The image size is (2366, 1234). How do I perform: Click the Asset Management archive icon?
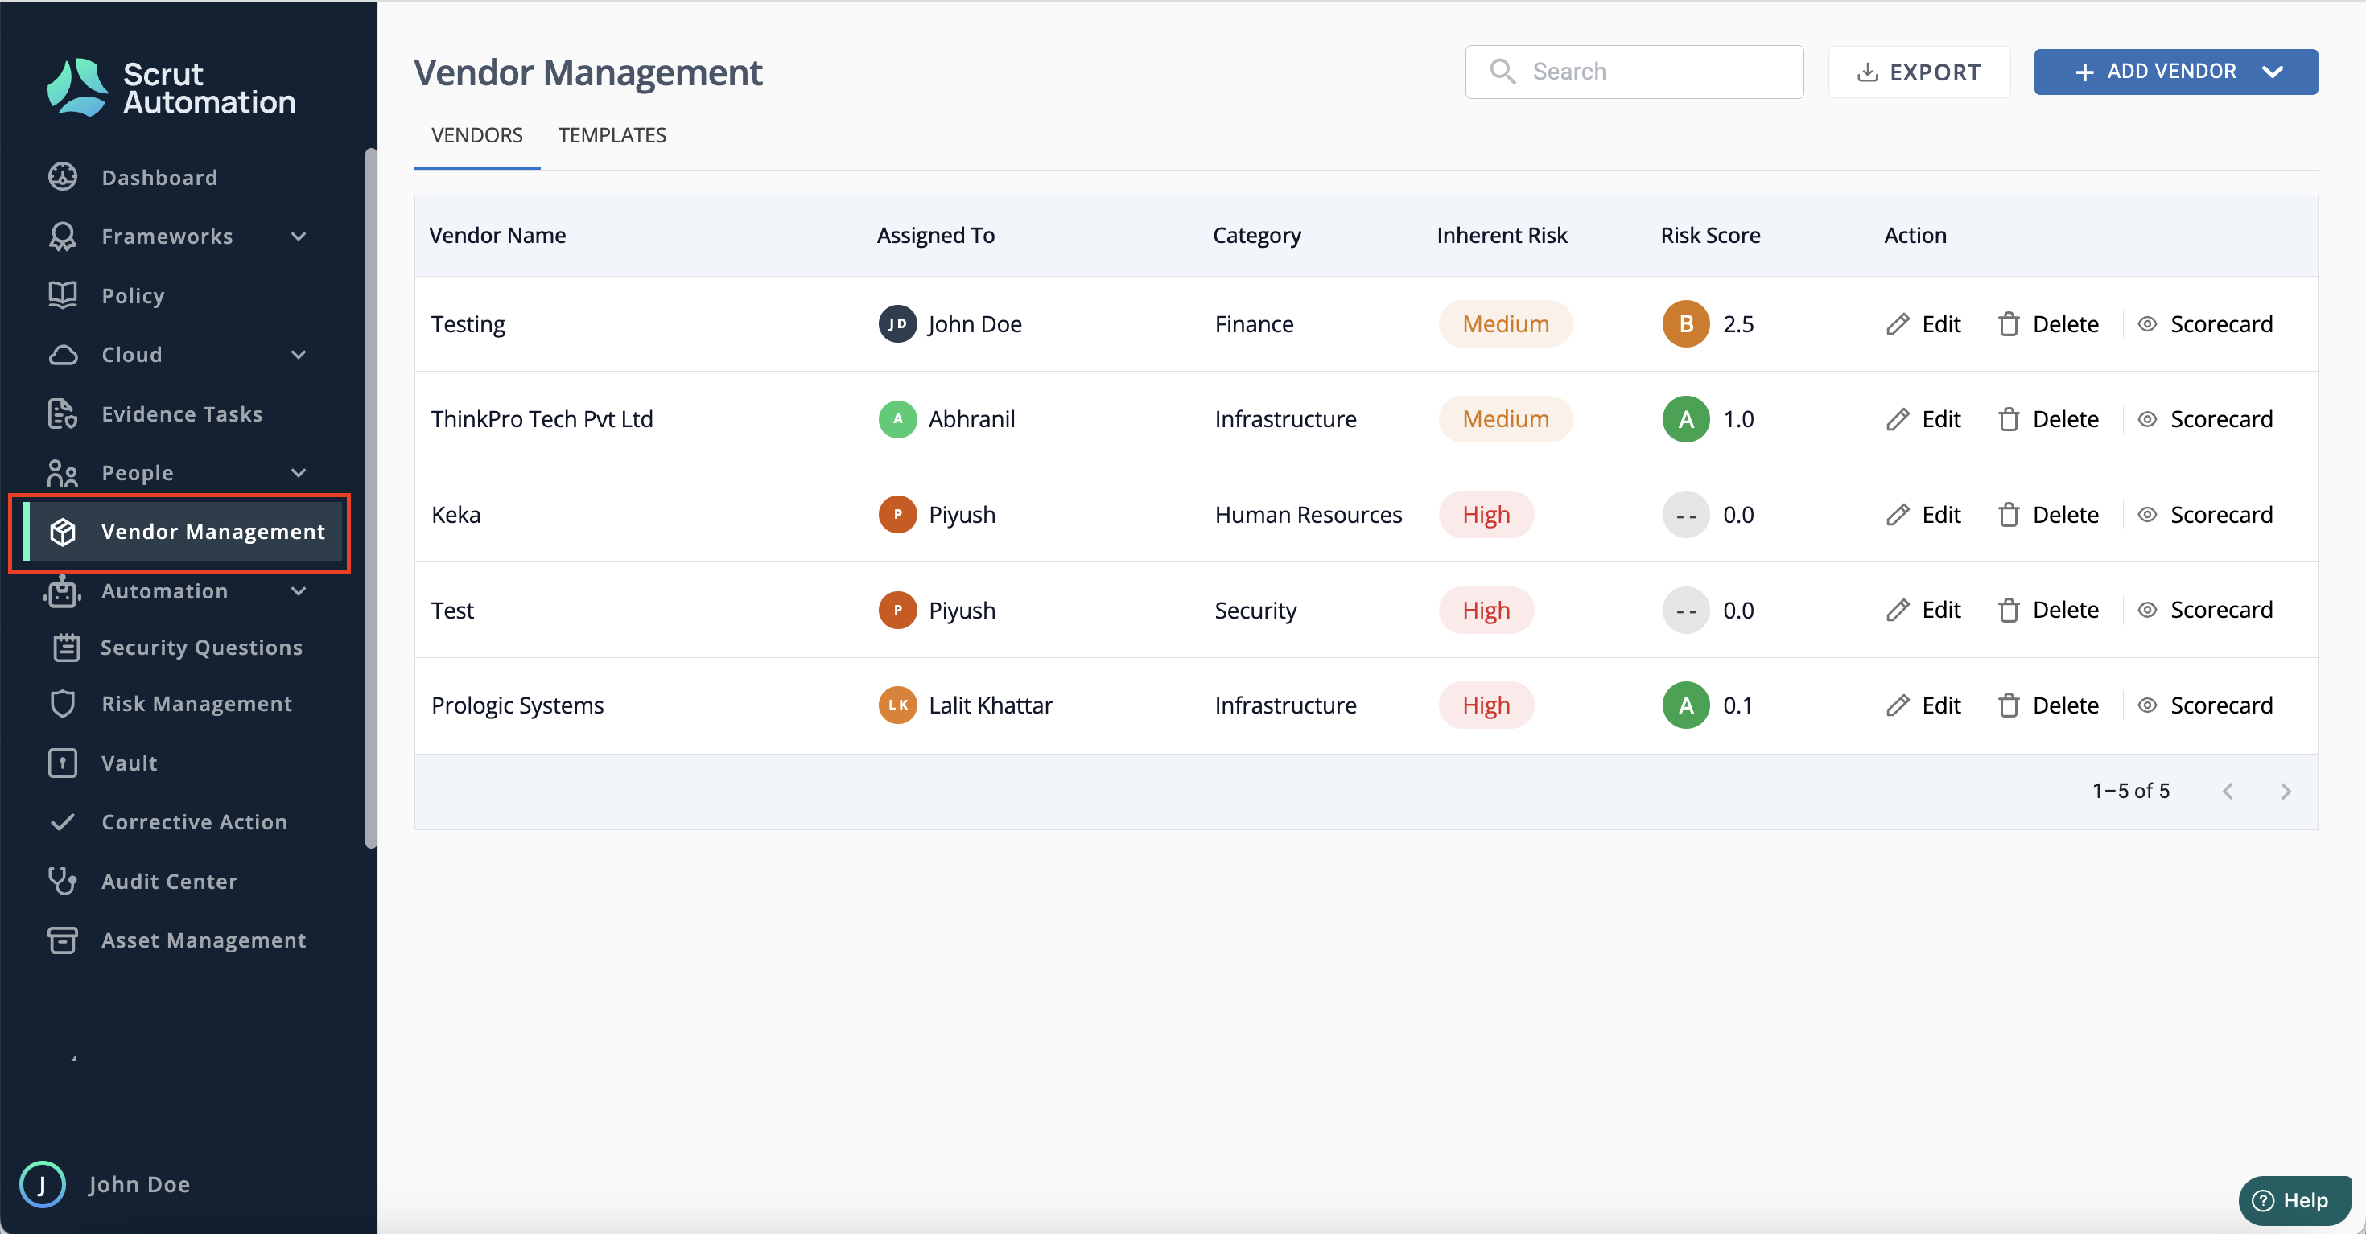(x=63, y=940)
